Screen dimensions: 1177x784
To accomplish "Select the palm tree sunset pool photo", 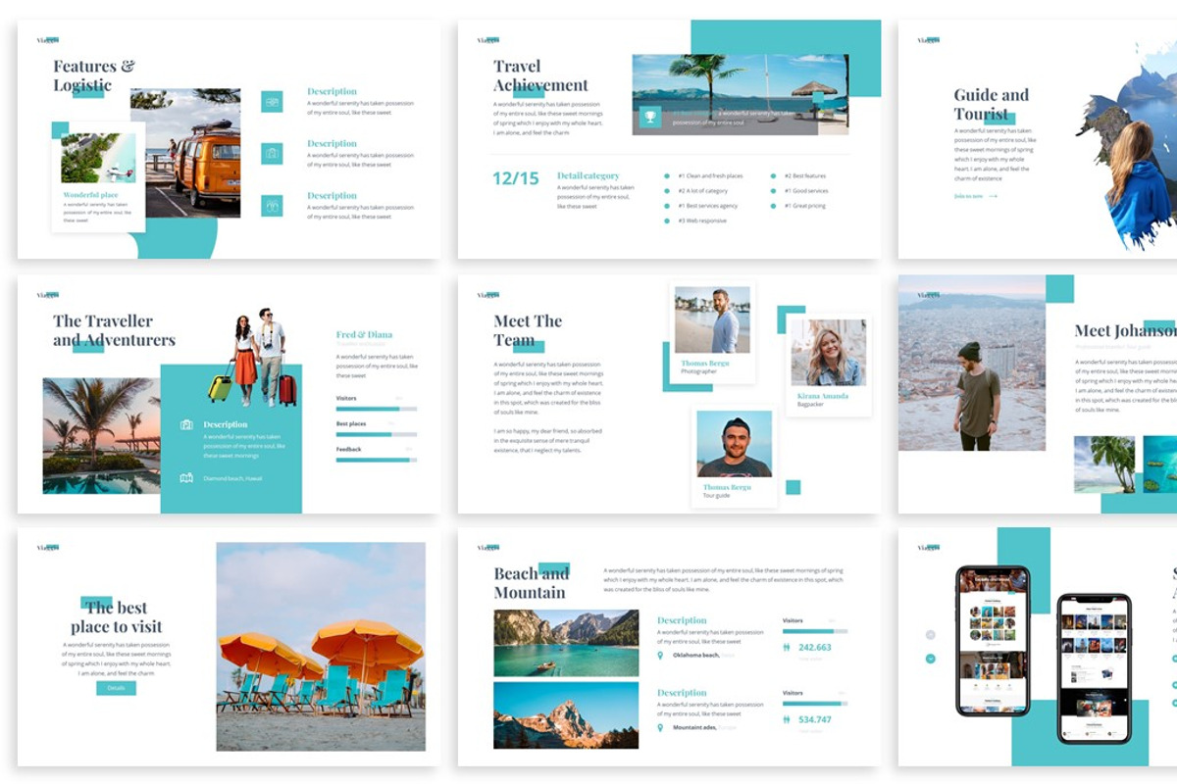I will pyautogui.click(x=101, y=435).
